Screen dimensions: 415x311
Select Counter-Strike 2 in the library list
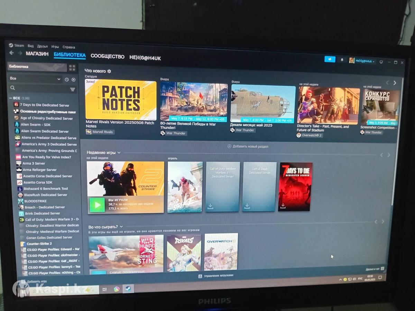point(39,244)
